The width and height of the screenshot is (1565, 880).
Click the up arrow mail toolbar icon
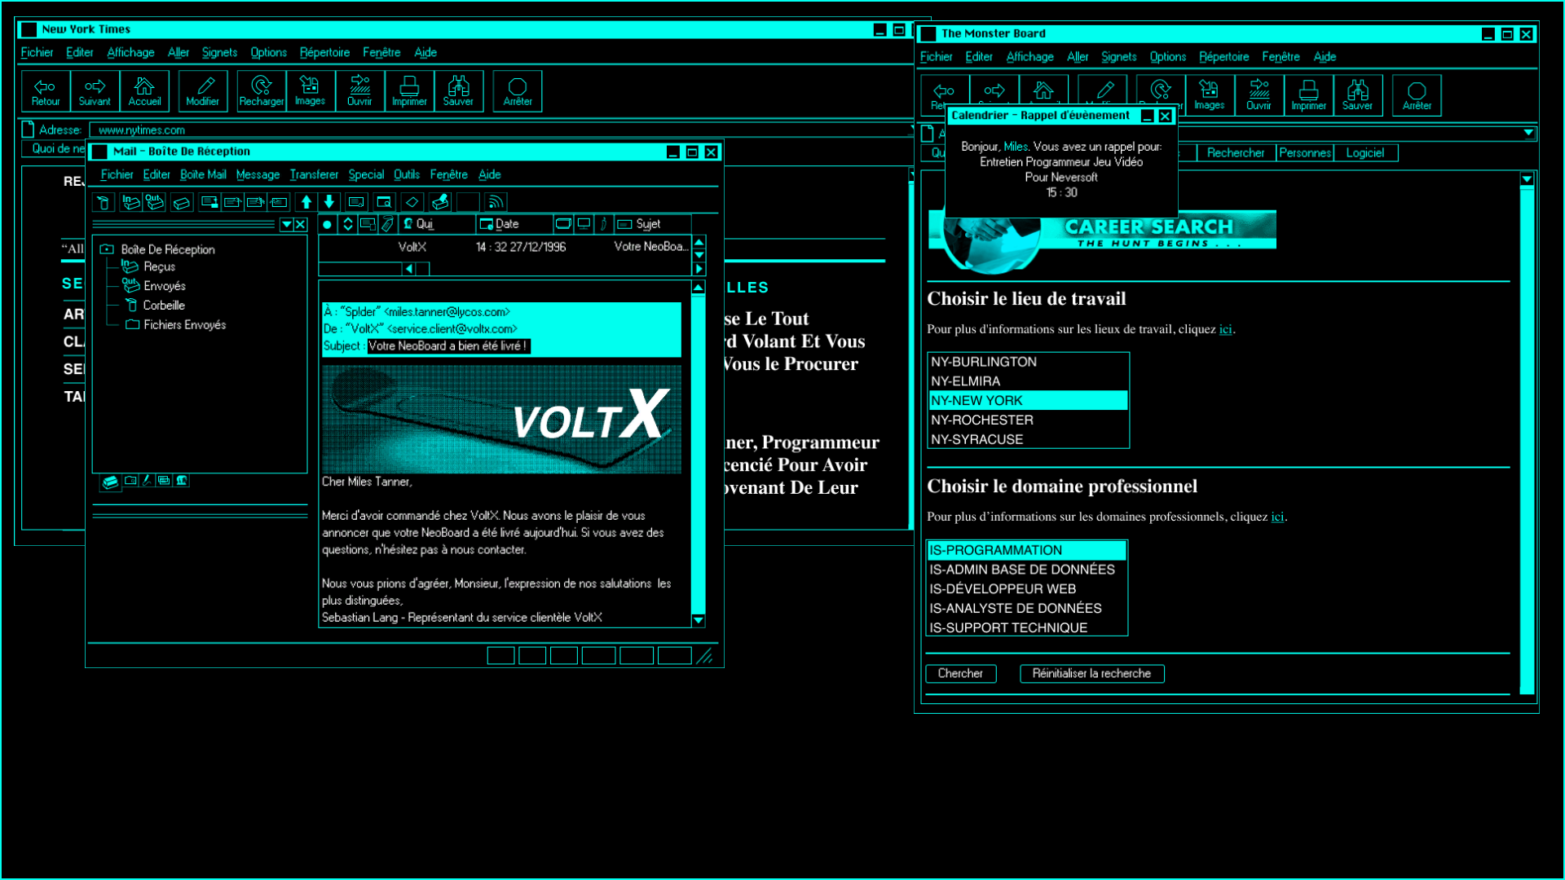[306, 202]
